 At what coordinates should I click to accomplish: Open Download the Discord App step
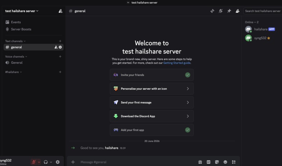point(152,116)
